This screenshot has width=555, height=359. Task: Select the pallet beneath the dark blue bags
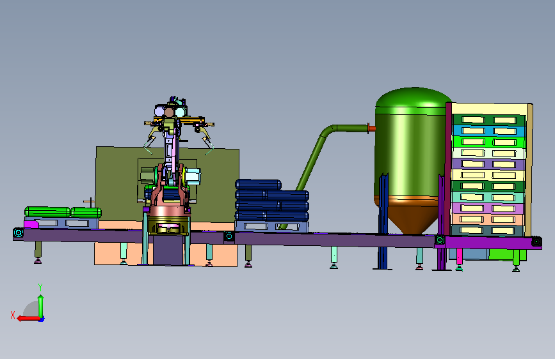coord(272,227)
